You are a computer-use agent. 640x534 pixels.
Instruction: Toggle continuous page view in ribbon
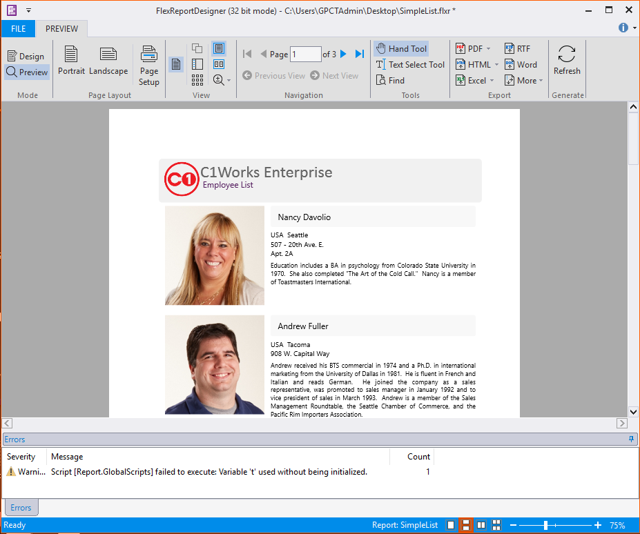point(219,48)
